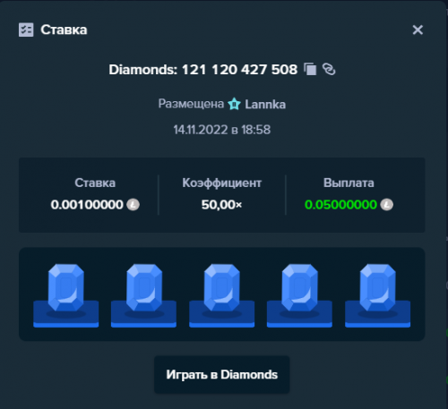The width and height of the screenshot is (448, 409).
Task: Copy link to this bet
Action: click(329, 69)
